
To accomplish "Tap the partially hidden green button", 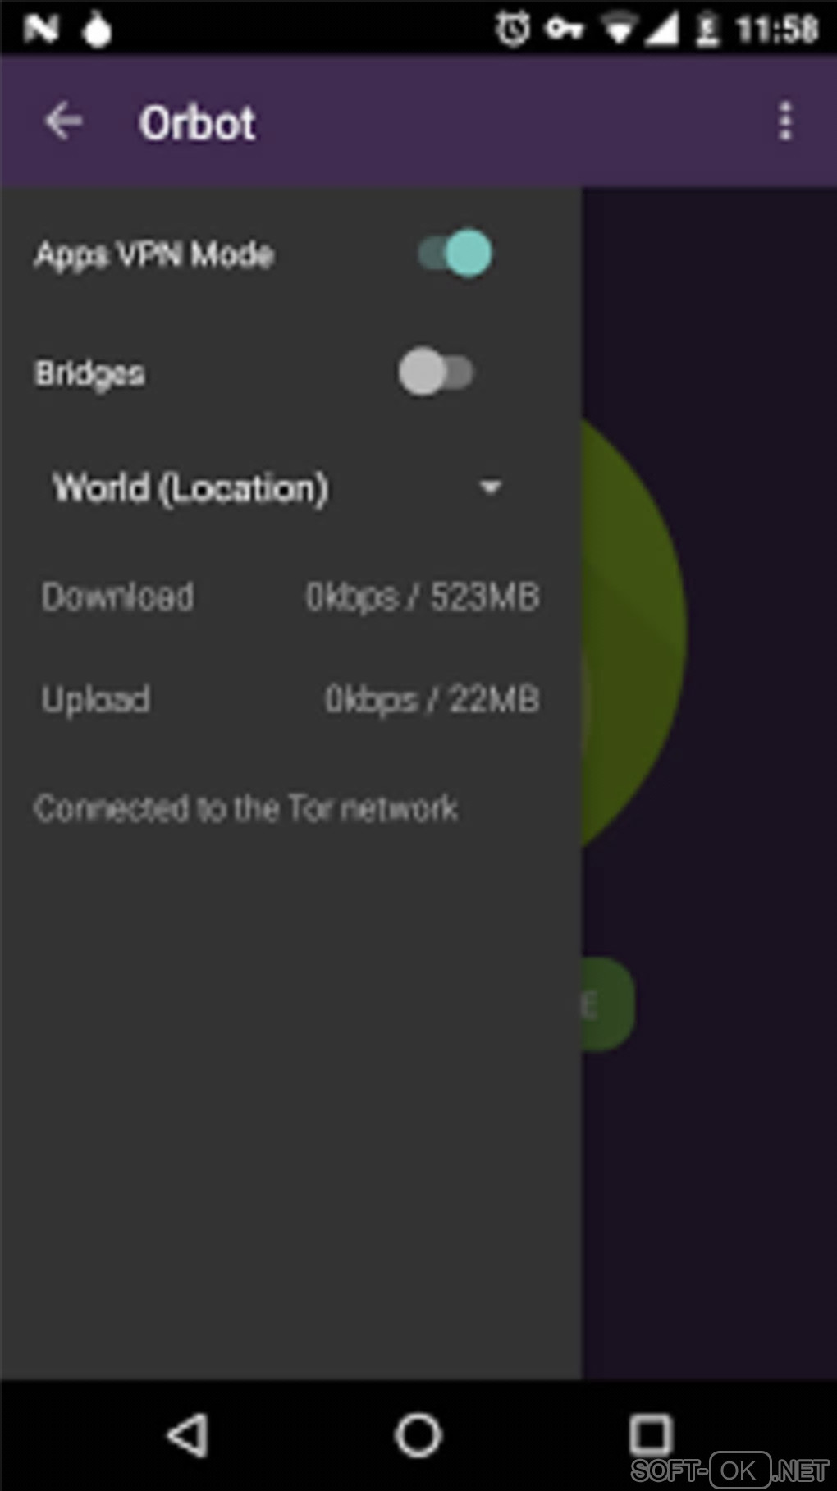I will 608,1004.
